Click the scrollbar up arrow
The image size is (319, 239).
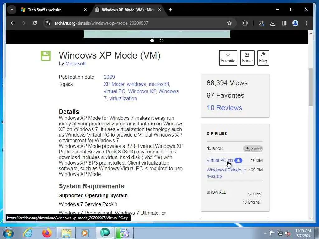click(311, 33)
